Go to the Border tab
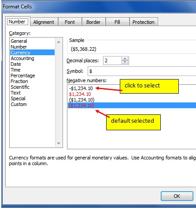The height and width of the screenshot is (208, 196). (x=93, y=22)
